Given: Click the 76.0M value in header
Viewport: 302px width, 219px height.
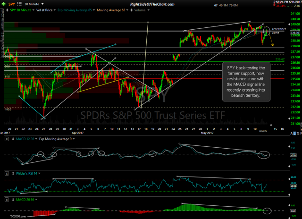Looking at the screenshot, I should 233,5.
